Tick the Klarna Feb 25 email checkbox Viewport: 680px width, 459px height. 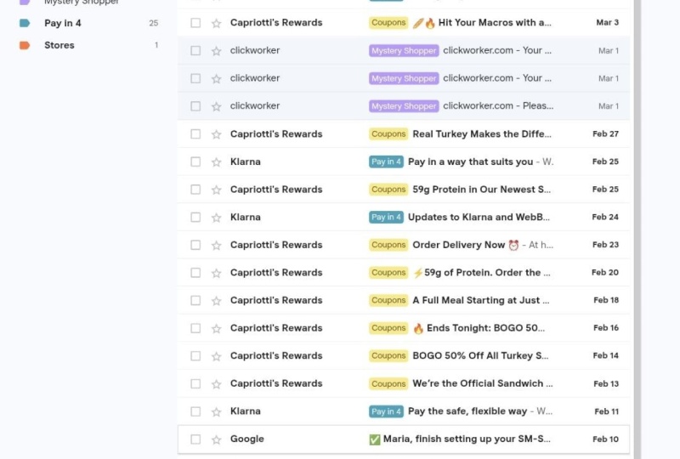click(195, 161)
